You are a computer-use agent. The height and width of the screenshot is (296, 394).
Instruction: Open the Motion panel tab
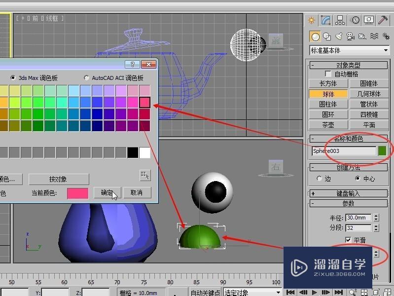point(355,20)
